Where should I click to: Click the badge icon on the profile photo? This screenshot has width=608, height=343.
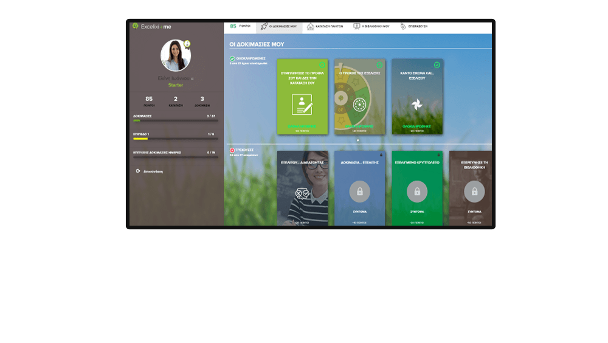pyautogui.click(x=187, y=44)
